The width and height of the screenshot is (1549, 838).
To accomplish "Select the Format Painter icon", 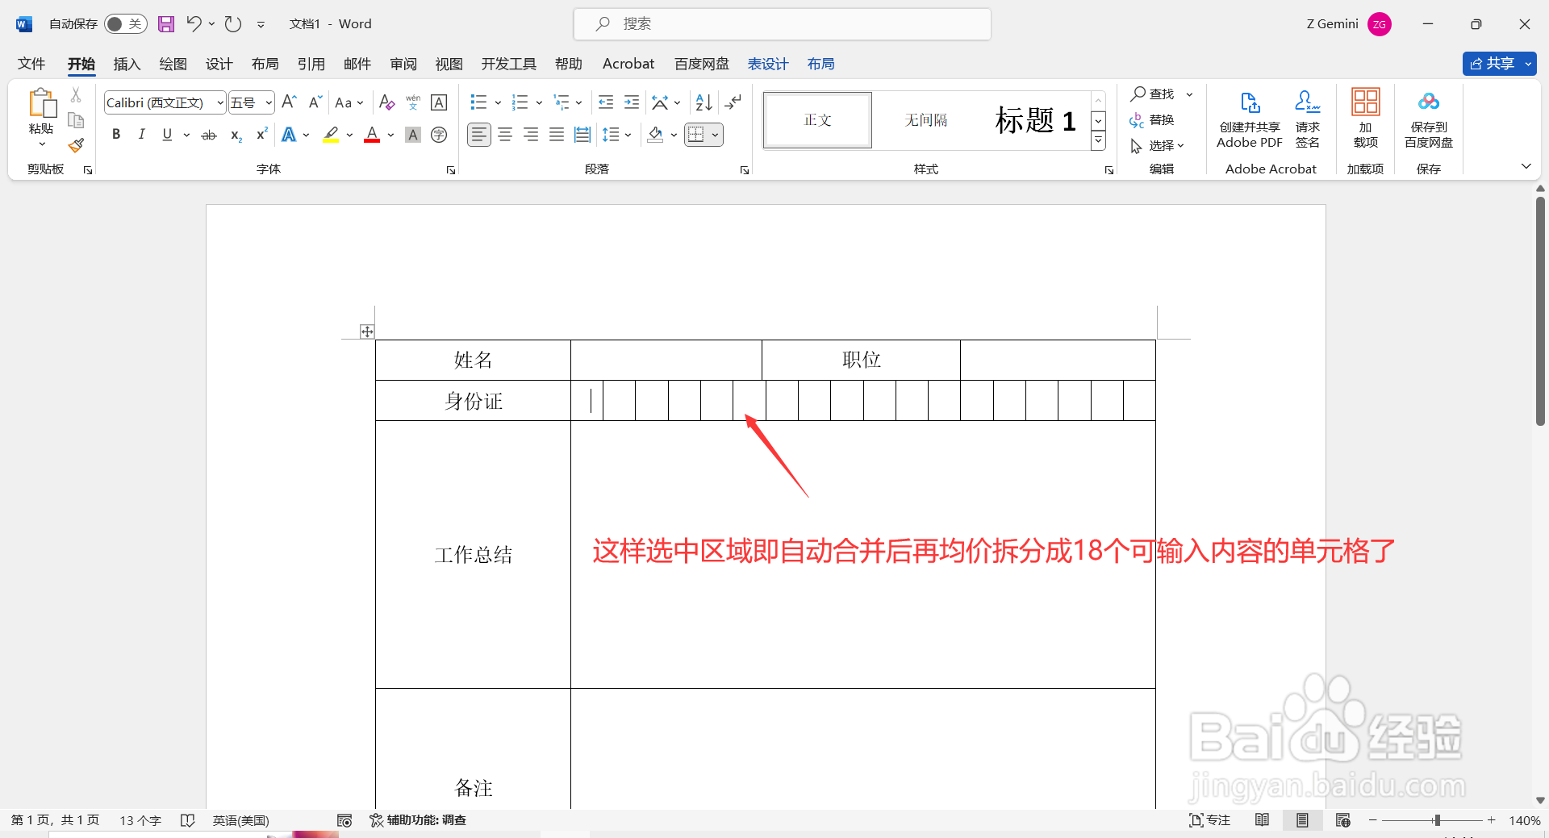I will (x=75, y=145).
